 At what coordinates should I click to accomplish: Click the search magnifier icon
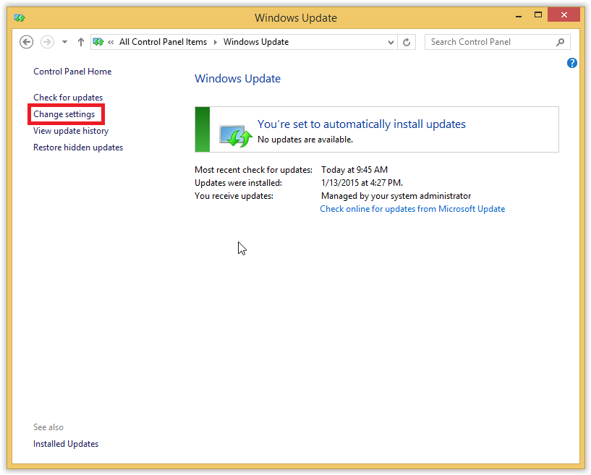tap(560, 42)
